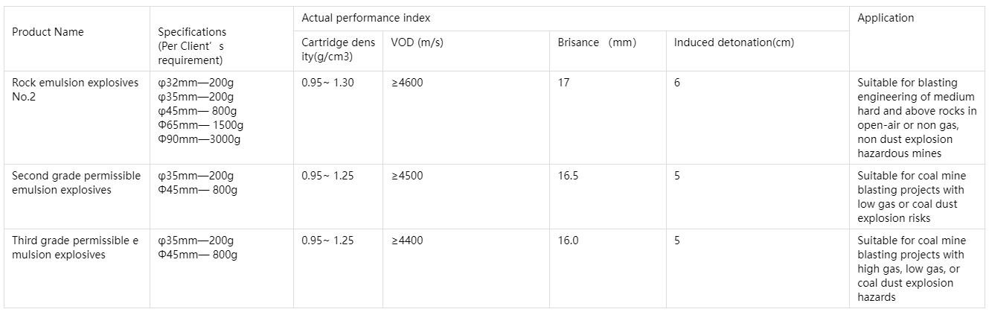The width and height of the screenshot is (989, 312).
Task: Click the 0.95~ 1.30 density value
Action: pyautogui.click(x=327, y=83)
